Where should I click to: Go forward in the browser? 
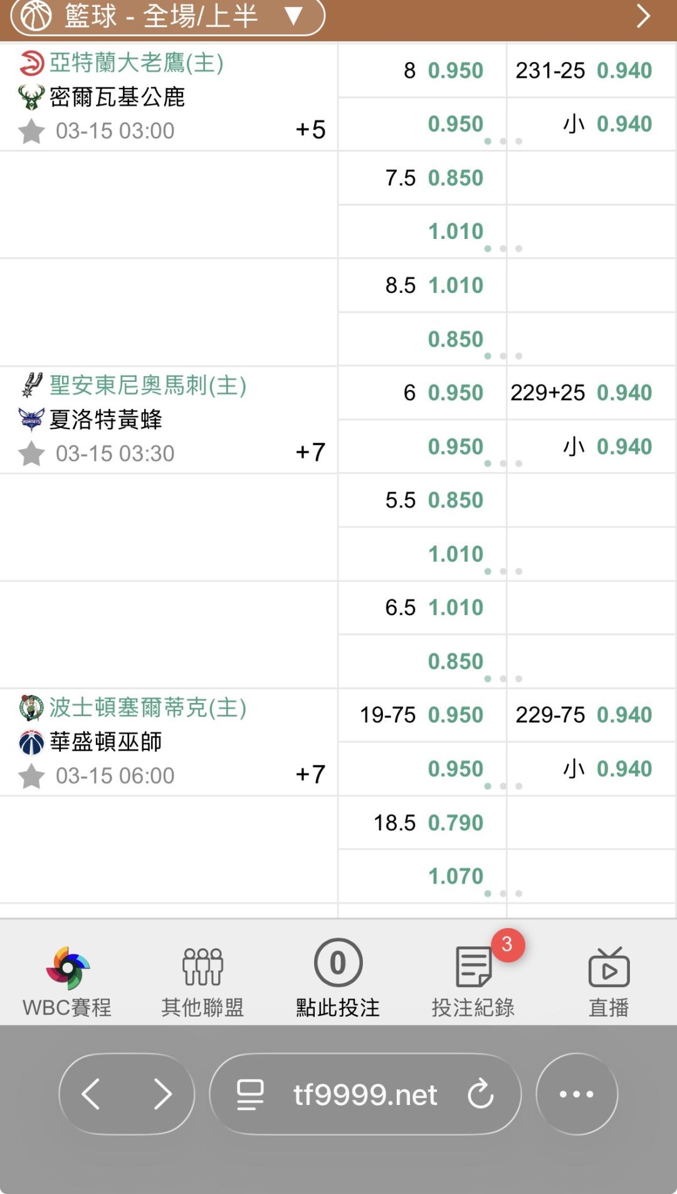(x=162, y=1094)
